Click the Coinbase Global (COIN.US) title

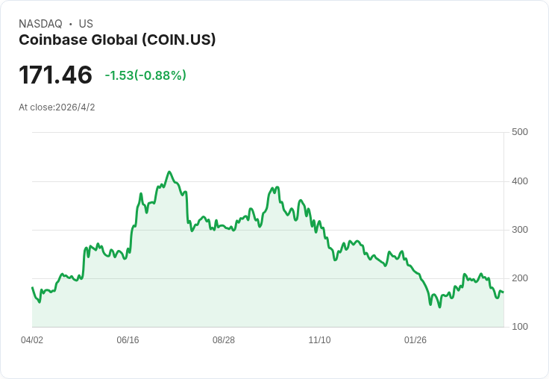[117, 40]
